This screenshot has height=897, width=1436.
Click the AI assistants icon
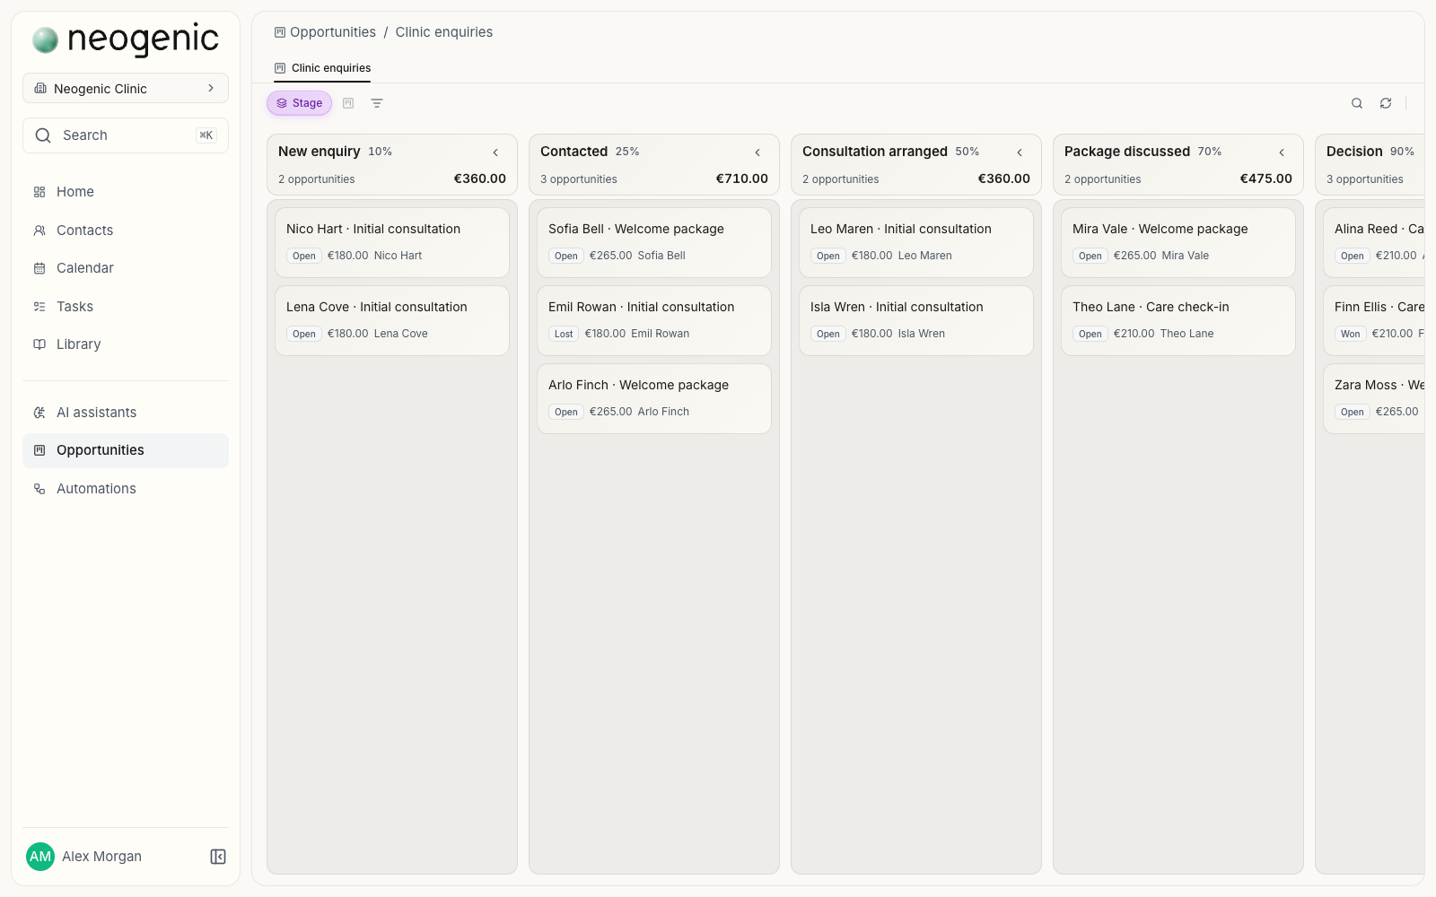tap(39, 413)
